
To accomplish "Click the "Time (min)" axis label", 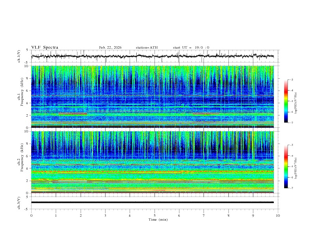I will tap(158, 219).
